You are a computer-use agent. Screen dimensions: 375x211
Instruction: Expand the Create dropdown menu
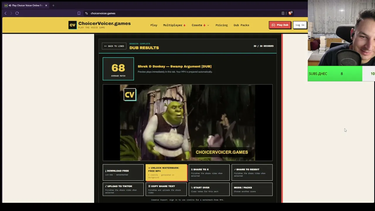200,25
